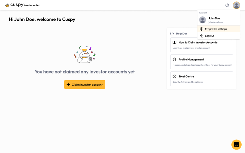Click the john@email.com address text
Image resolution: width=245 pixels, height=153 pixels.
coord(216,22)
